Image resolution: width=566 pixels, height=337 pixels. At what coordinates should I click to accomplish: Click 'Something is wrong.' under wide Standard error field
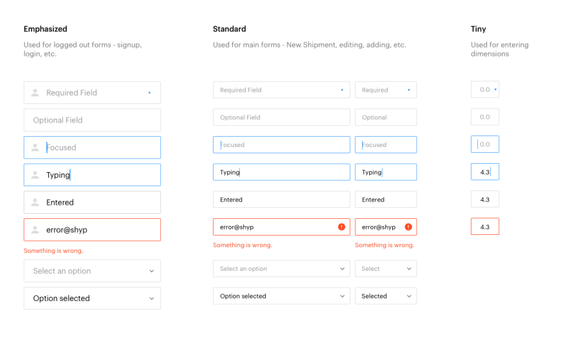pyautogui.click(x=242, y=245)
